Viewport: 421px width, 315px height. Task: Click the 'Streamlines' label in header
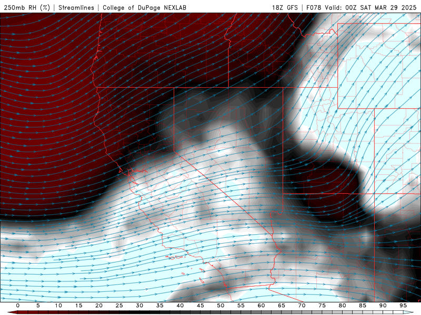coord(76,7)
